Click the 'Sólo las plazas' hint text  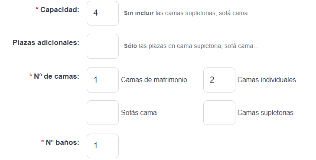coord(191,46)
